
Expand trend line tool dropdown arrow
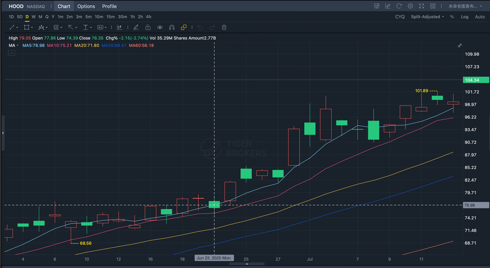17,28
